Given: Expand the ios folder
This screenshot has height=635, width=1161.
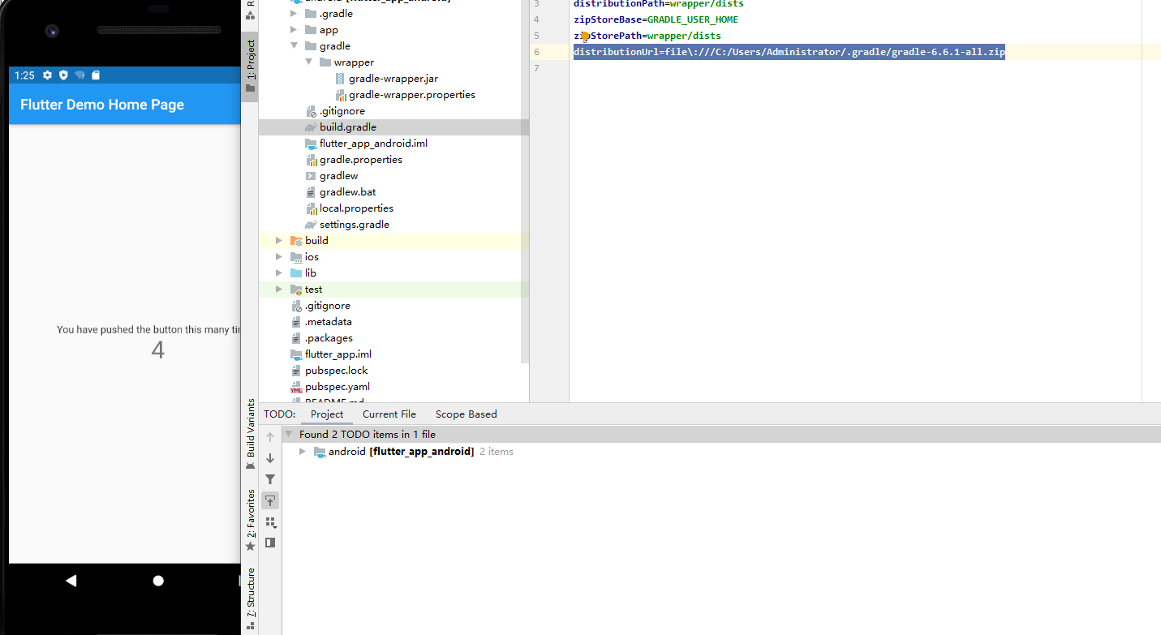Looking at the screenshot, I should pos(280,257).
